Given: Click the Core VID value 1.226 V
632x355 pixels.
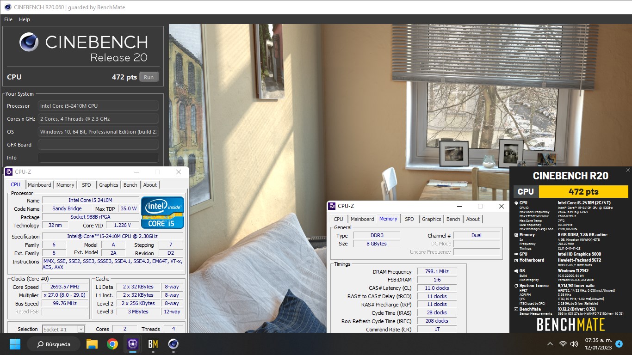Looking at the screenshot, I should point(122,226).
